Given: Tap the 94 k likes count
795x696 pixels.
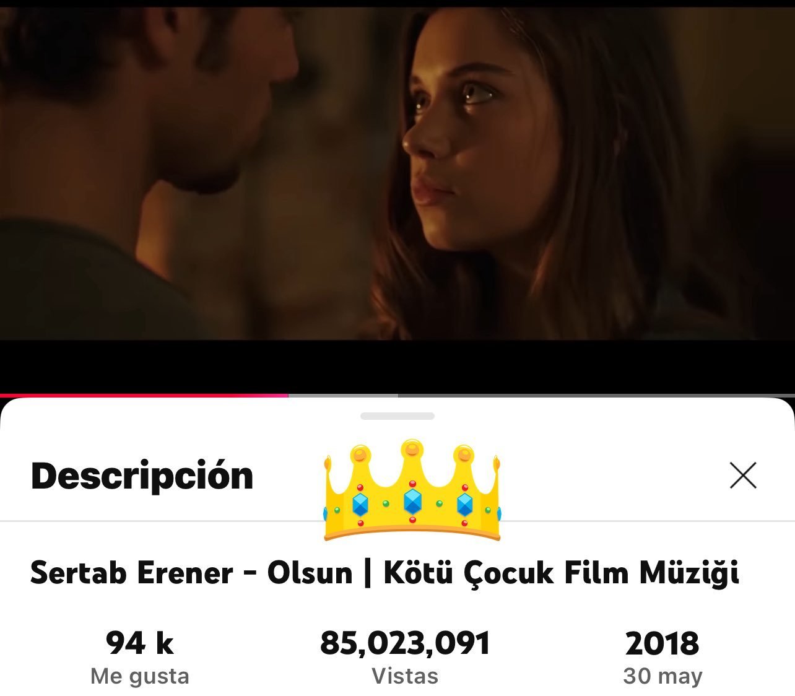Looking at the screenshot, I should click(x=140, y=643).
